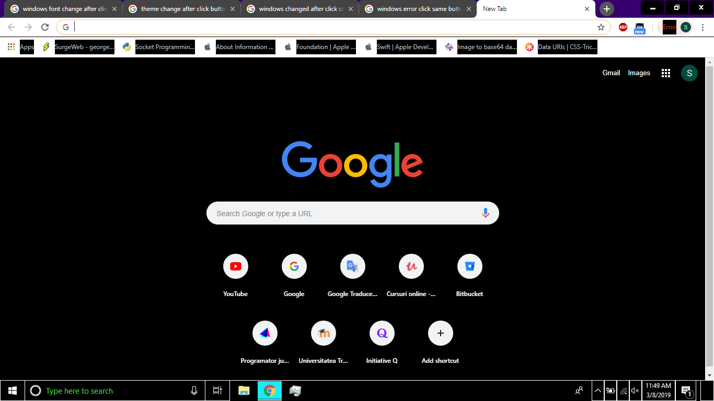The width and height of the screenshot is (714, 401).
Task: Open the Apps bookmark
Action: [21, 47]
